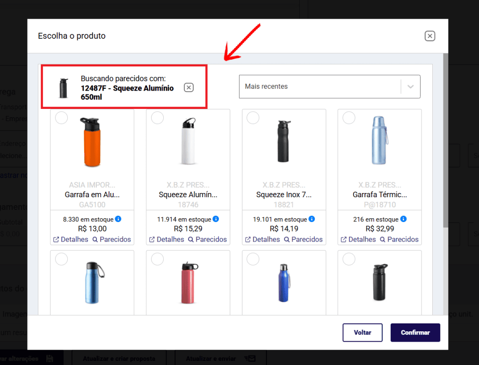Open Detalhes link for product 18746

click(167, 240)
